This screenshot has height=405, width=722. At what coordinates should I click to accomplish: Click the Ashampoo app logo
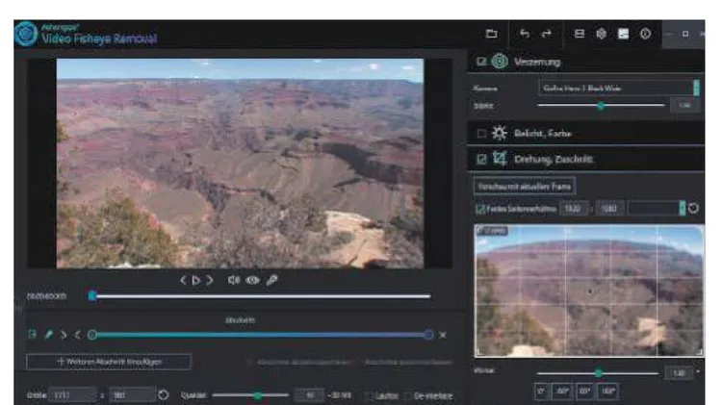(x=26, y=34)
